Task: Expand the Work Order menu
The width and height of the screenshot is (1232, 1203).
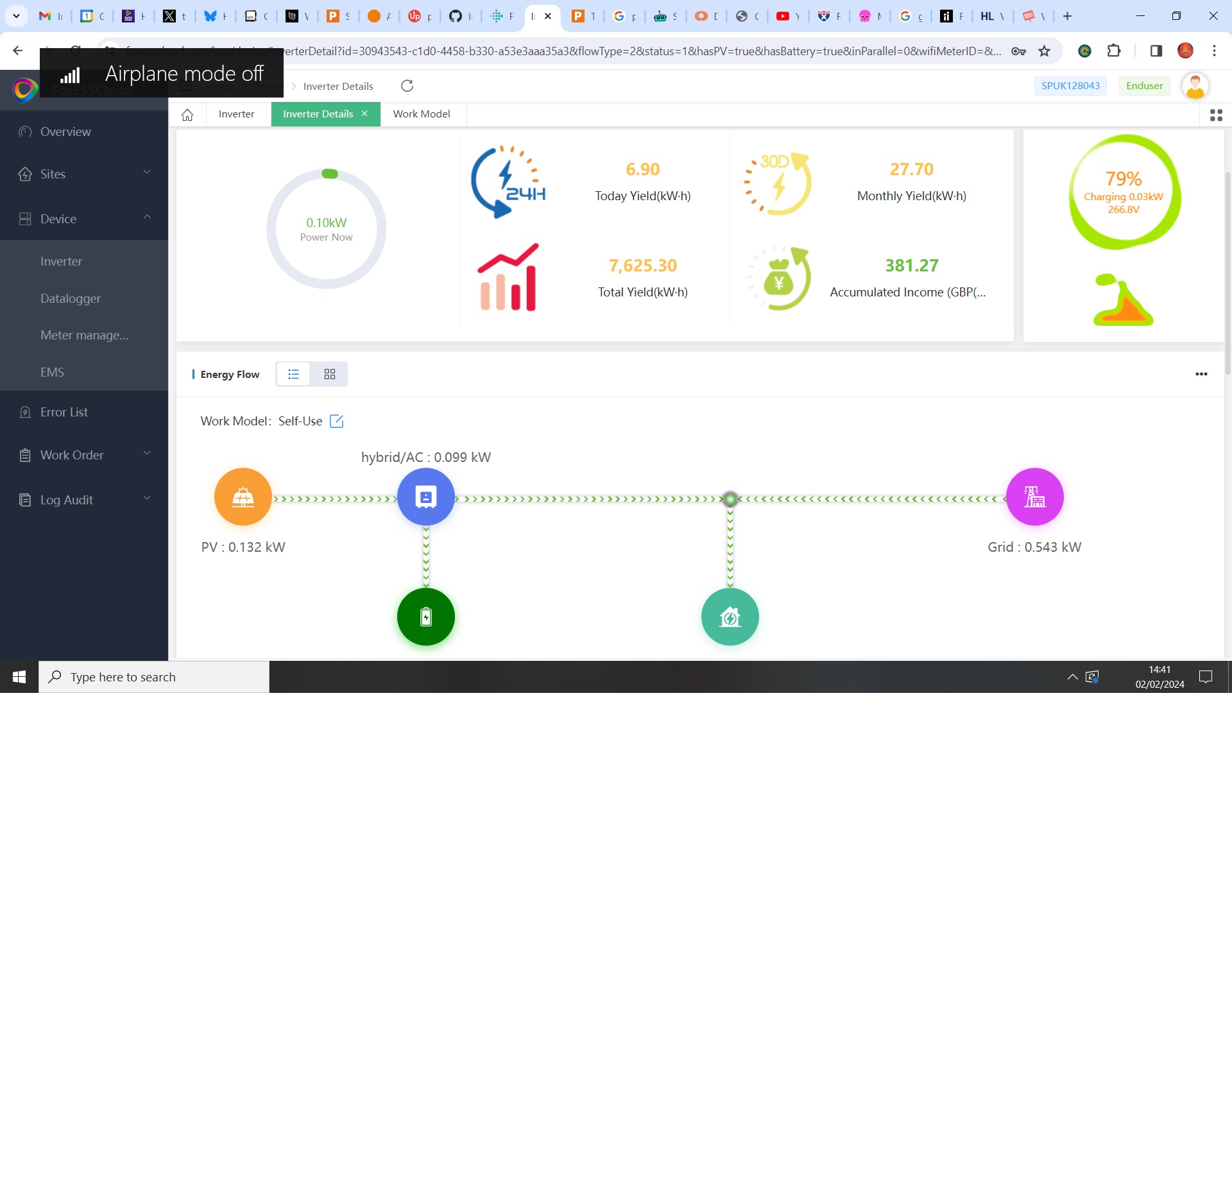Action: (x=84, y=455)
